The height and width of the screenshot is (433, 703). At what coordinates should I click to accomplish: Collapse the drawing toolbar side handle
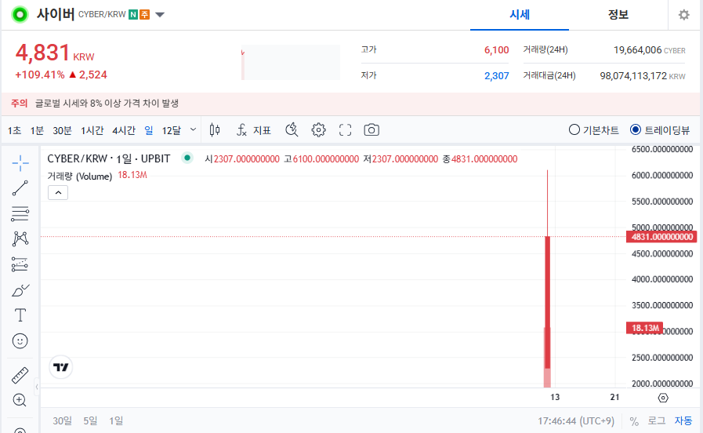click(x=37, y=387)
